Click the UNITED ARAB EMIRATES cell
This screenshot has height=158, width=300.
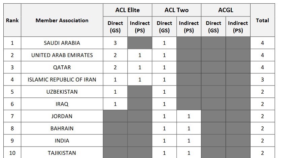point(62,55)
